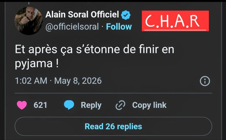Click the tweet text starting "Et après"
This screenshot has height=140, width=226.
[x=94, y=56]
